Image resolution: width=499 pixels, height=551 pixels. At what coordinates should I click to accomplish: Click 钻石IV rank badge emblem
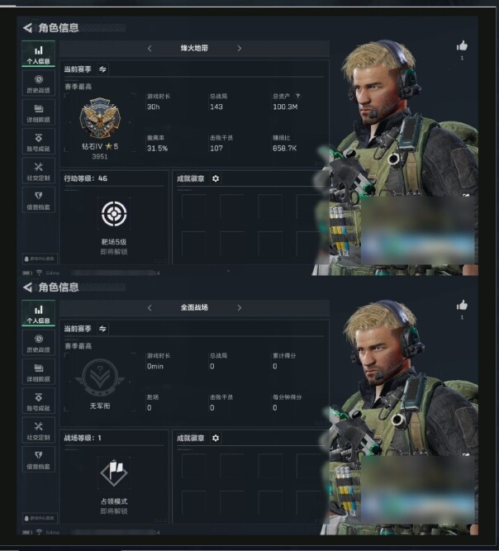100,118
